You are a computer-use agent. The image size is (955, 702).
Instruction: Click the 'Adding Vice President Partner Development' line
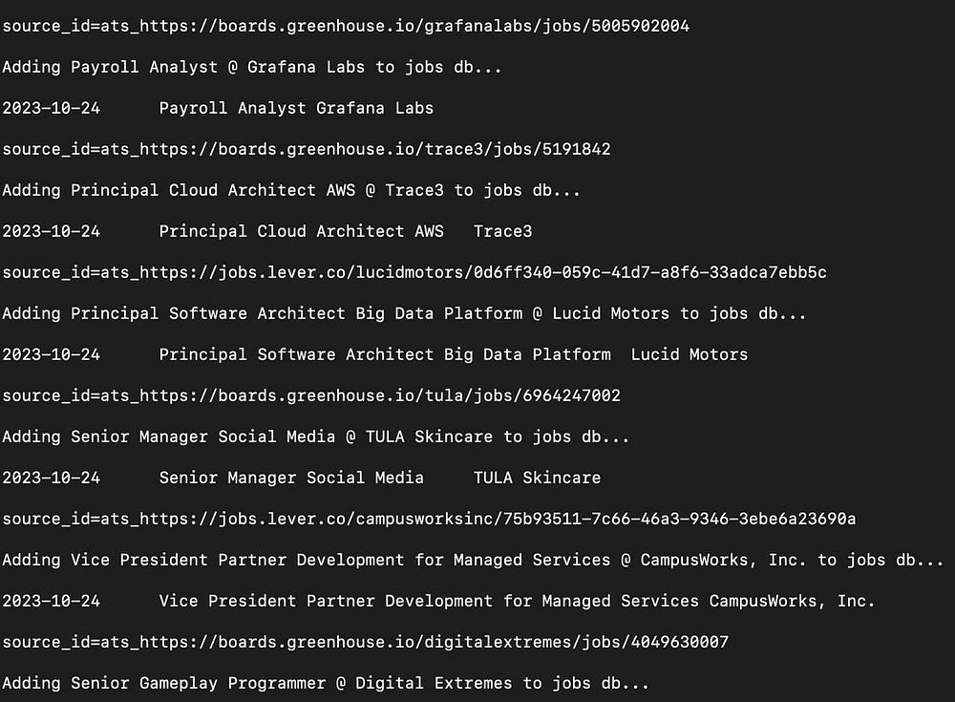pyautogui.click(x=473, y=560)
